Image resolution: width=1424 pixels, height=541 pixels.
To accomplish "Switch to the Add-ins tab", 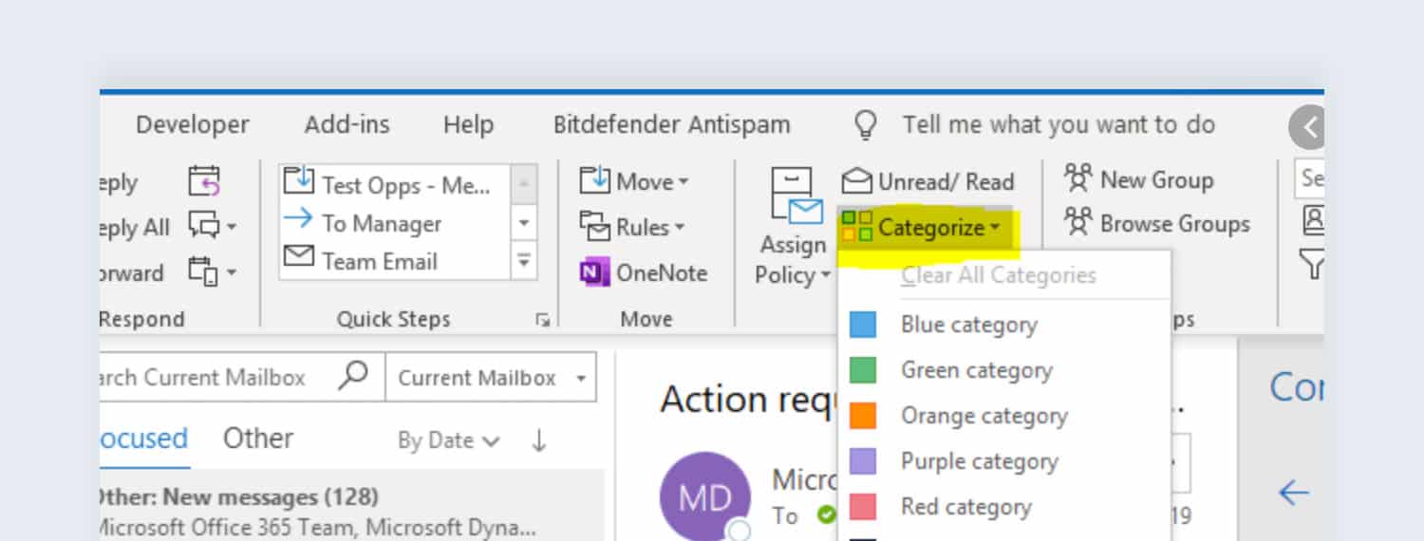I will tap(347, 124).
